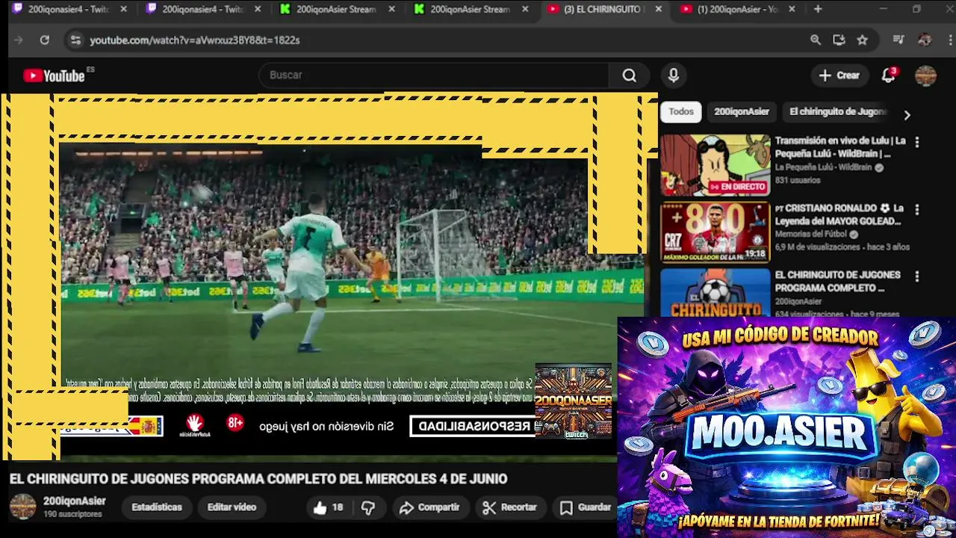Bookmark this page with the star icon
Screen dimensions: 956x538
863,40
